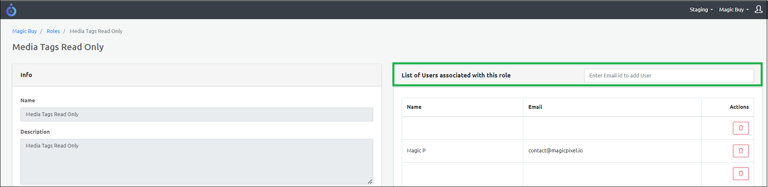The image size is (768, 187).
Task: Open the Magic Buy account dropdown
Action: pos(733,10)
